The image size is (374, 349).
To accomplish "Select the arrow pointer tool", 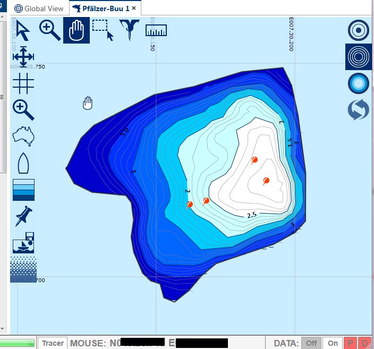I will coord(23,30).
